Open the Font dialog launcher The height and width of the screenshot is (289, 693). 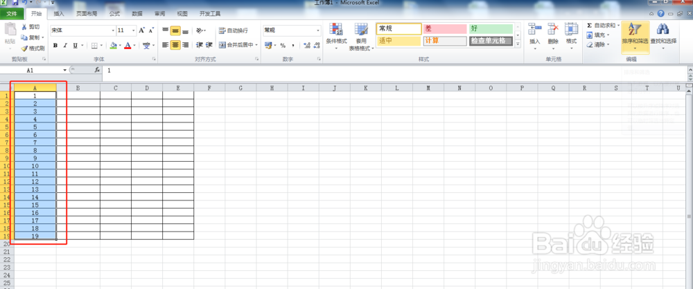(154, 59)
